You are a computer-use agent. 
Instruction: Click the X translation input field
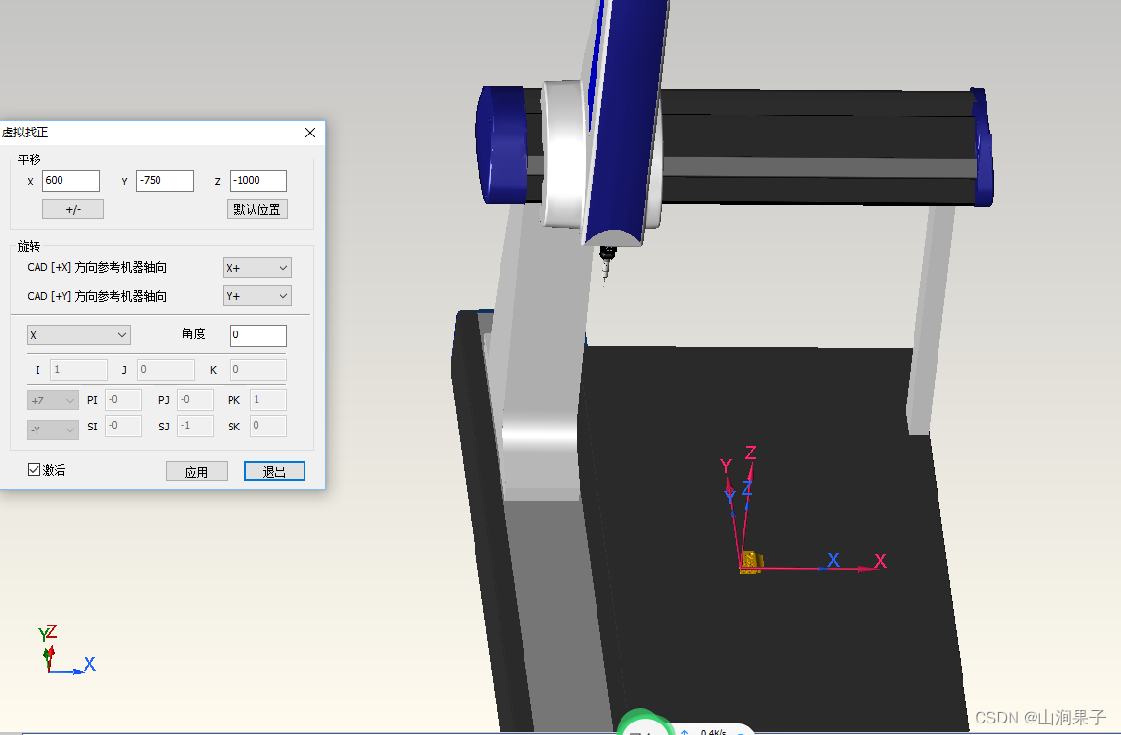pos(71,181)
